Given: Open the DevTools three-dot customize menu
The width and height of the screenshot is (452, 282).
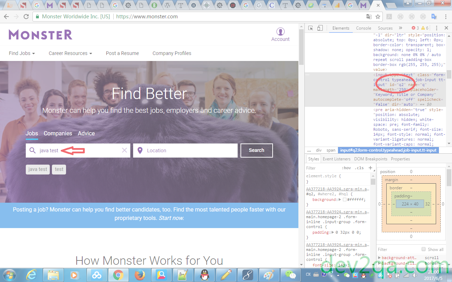Looking at the screenshot, I should (x=436, y=28).
